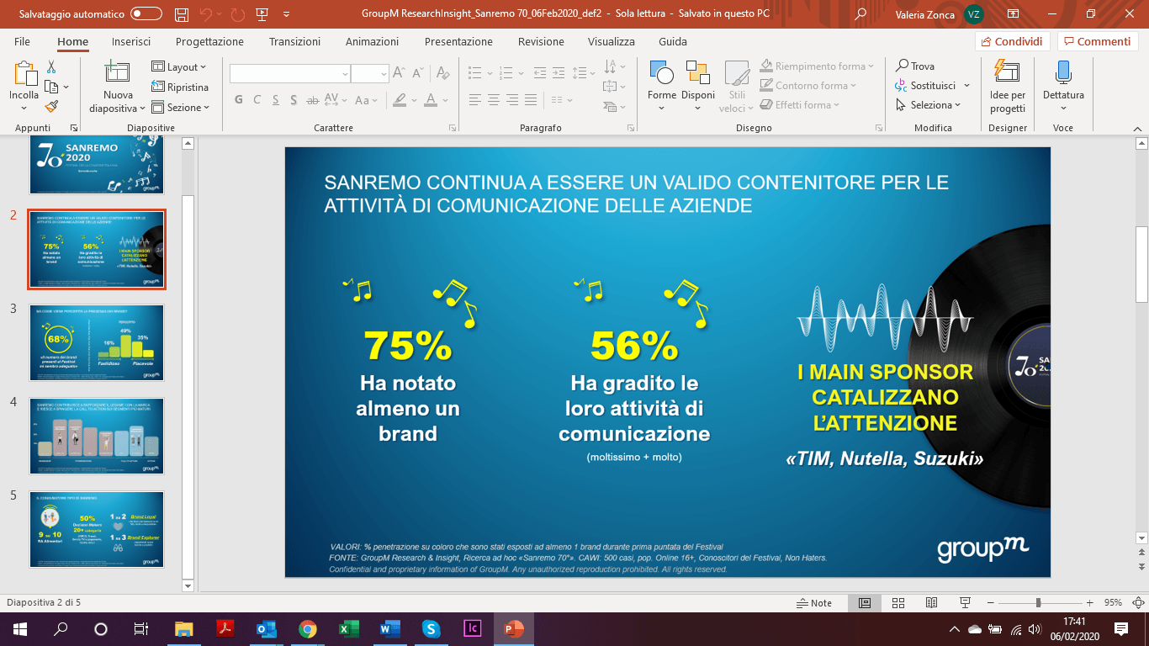Open the Riempimento forma dropdown
The height and width of the screenshot is (646, 1149).
click(x=818, y=66)
